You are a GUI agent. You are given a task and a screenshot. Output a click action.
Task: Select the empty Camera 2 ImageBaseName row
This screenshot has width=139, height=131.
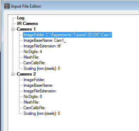point(38,85)
